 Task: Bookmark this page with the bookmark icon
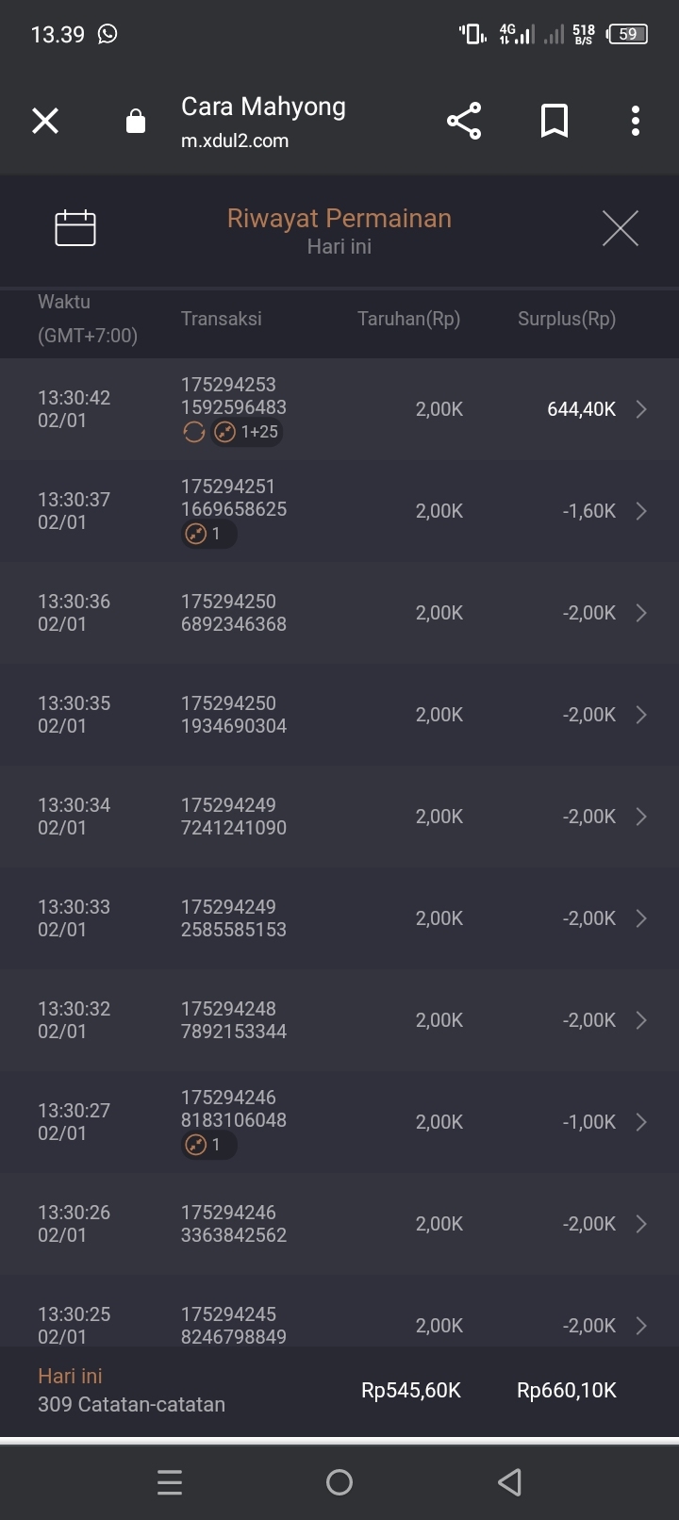coord(554,121)
